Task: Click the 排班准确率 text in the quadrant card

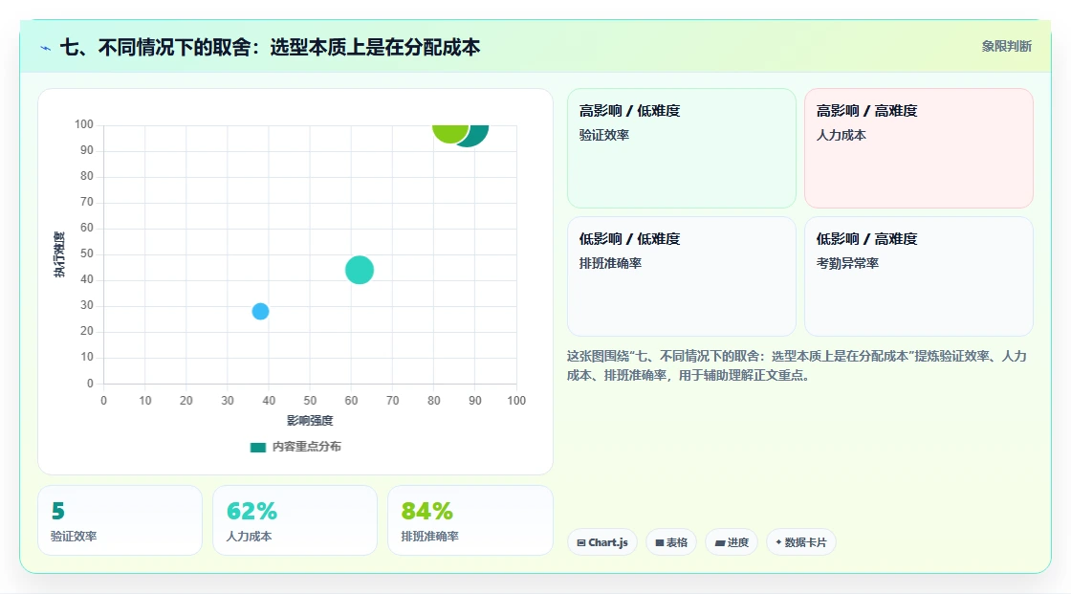Action: 610,263
